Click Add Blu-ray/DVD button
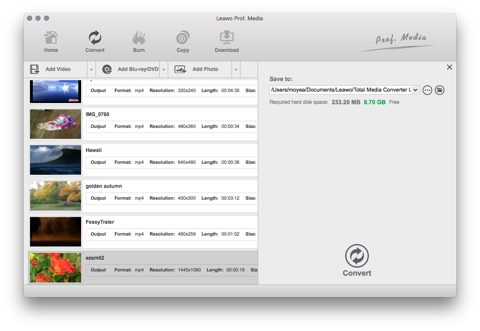The width and height of the screenshot is (480, 331). (131, 69)
